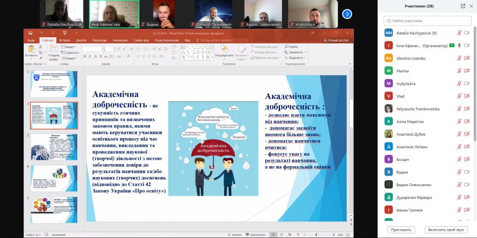Image resolution: width=477 pixels, height=238 pixels.
Task: Click the Пригласить button
Action: click(403, 229)
